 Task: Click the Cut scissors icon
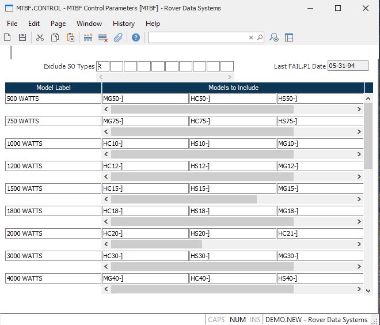(x=40, y=37)
